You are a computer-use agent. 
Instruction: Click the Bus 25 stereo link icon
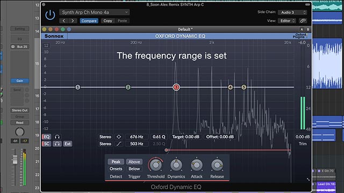(13, 47)
